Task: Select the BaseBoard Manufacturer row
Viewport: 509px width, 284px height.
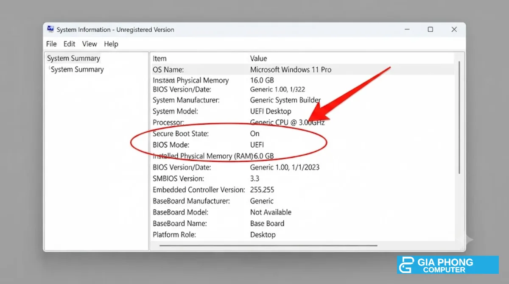Action: click(191, 201)
